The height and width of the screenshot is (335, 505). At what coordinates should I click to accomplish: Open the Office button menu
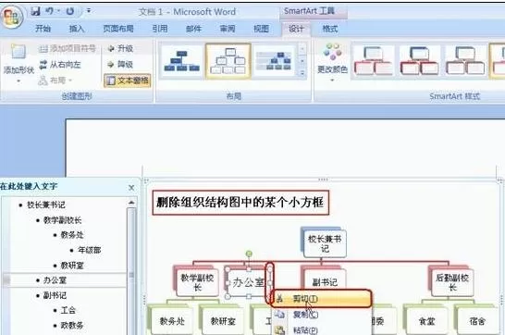tap(12, 17)
